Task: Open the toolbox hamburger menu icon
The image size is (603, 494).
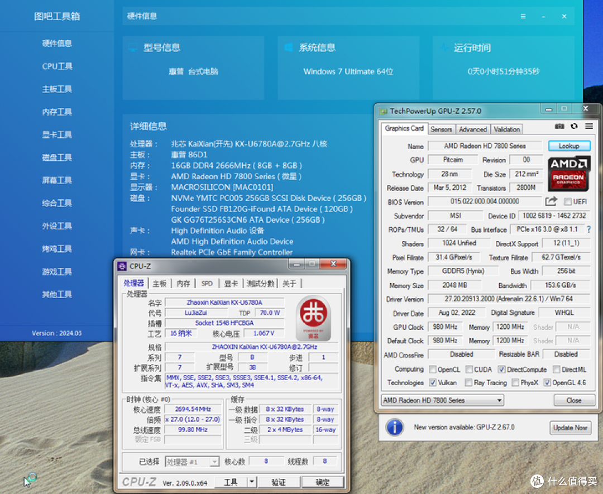Action: pos(523,16)
